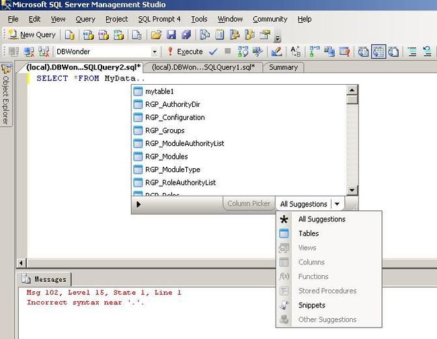Select the SQLQuery2.sql tab
The height and width of the screenshot is (339, 437).
click(83, 67)
